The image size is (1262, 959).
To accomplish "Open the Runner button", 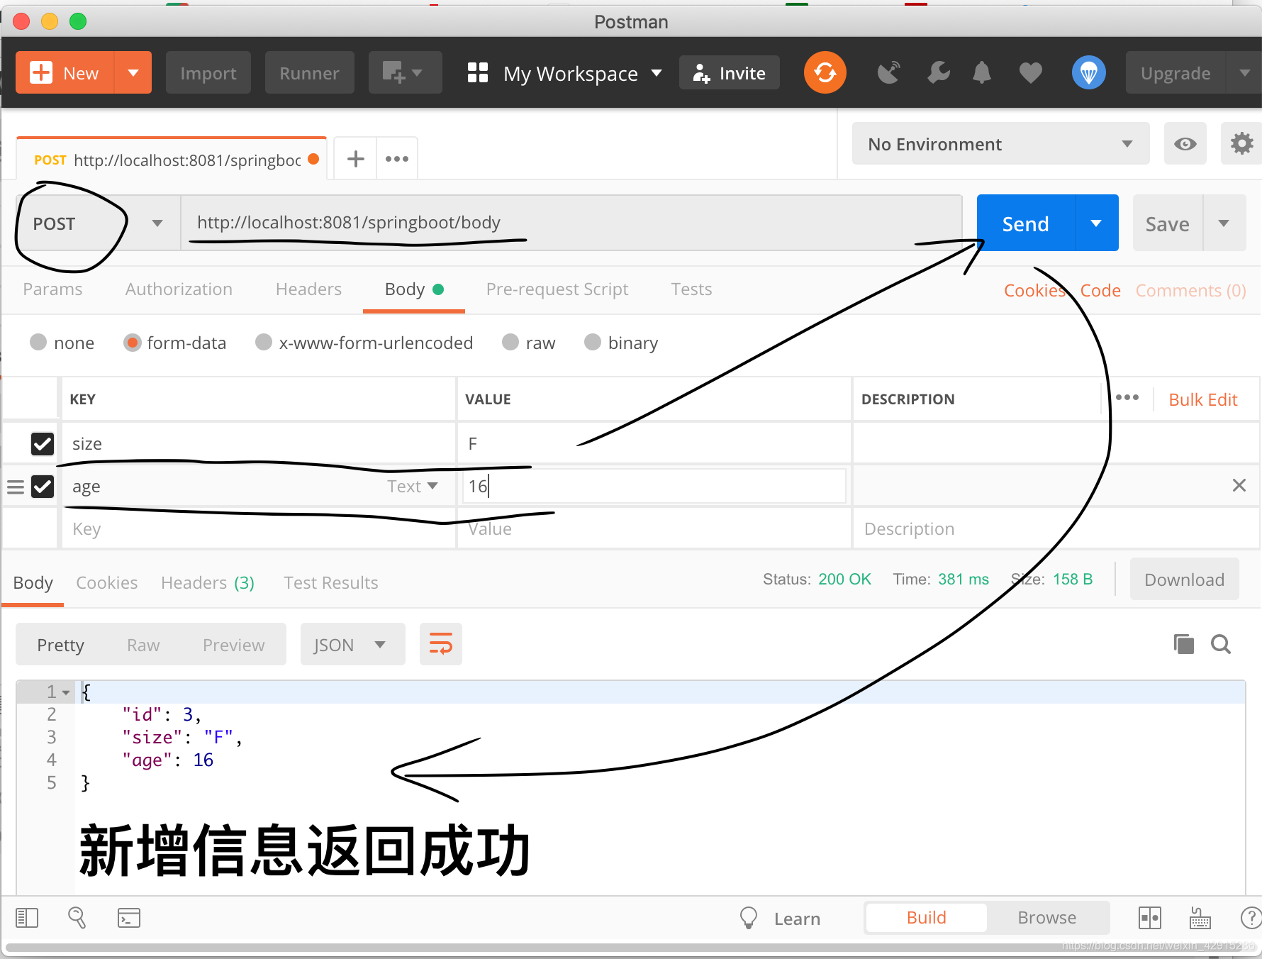I will click(x=309, y=72).
